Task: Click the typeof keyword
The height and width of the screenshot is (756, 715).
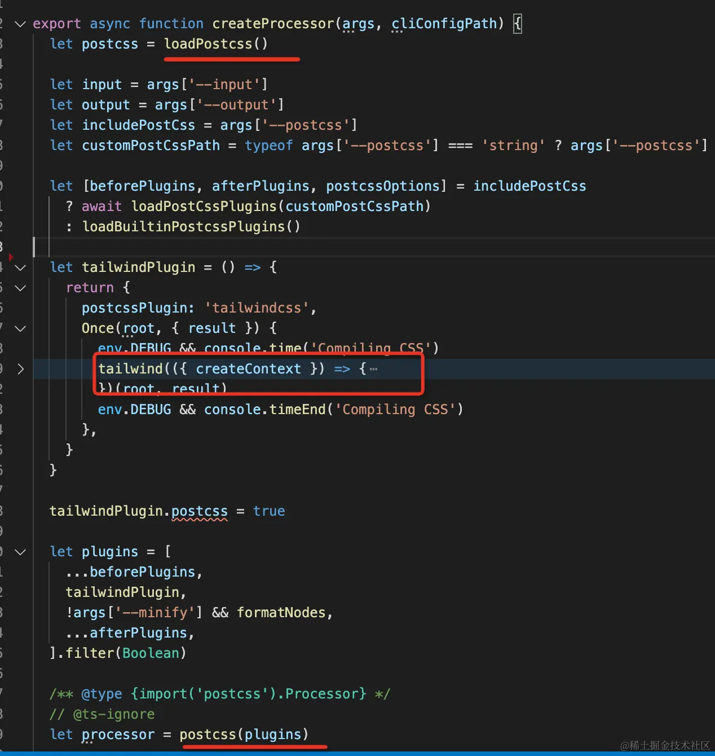Action: [269, 146]
